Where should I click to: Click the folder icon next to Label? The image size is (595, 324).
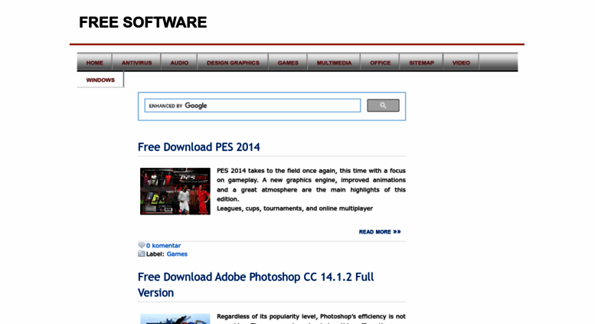click(142, 254)
